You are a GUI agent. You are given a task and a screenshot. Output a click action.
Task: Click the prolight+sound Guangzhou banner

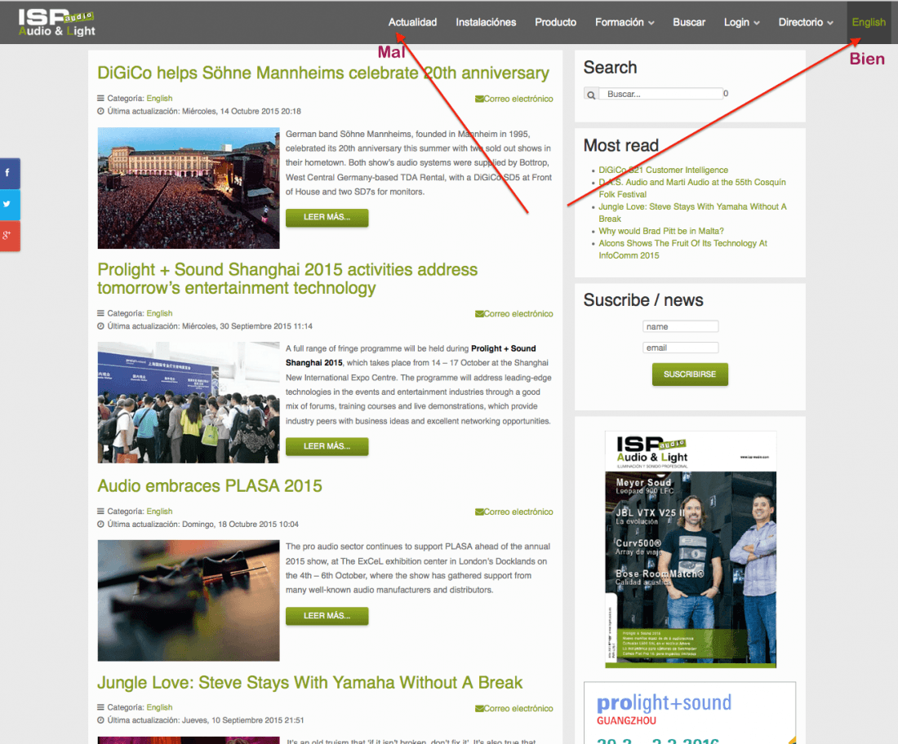pyautogui.click(x=690, y=713)
